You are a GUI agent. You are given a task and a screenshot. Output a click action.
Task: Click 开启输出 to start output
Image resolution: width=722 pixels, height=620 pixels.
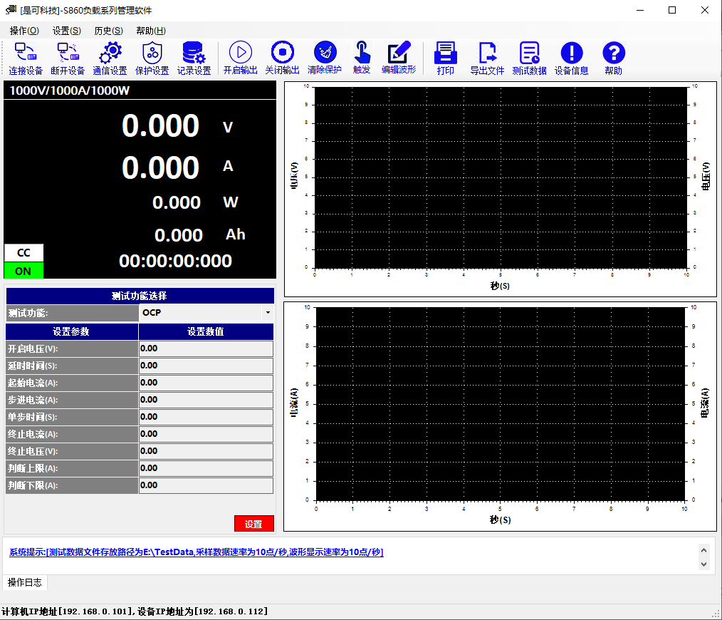click(240, 58)
